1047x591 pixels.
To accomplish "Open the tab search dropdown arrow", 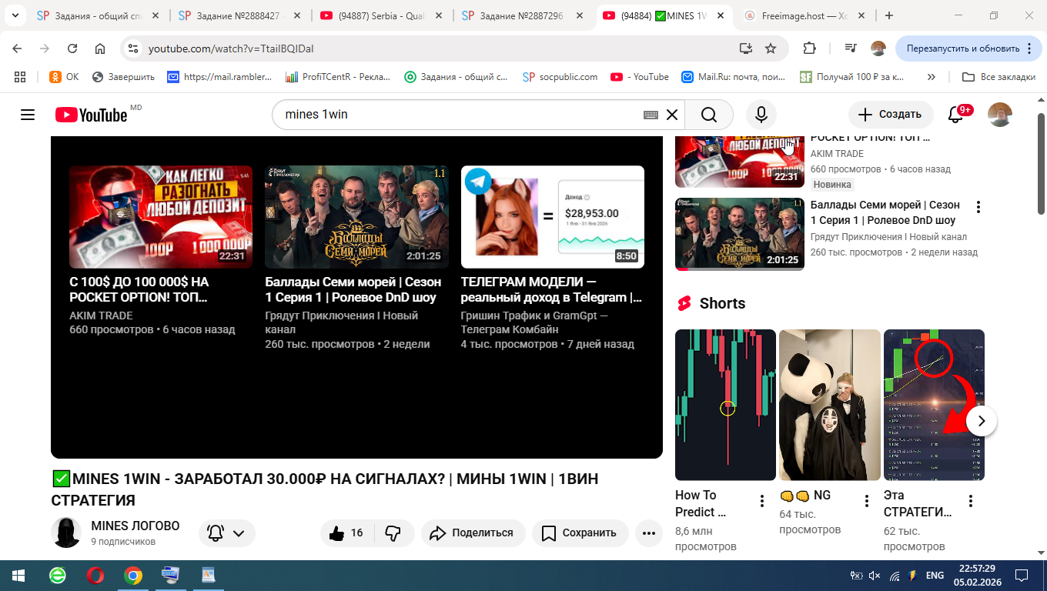I will pos(15,15).
